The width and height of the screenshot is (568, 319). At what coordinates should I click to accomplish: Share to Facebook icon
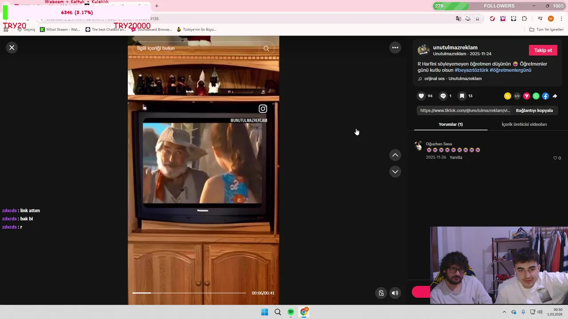pyautogui.click(x=545, y=96)
